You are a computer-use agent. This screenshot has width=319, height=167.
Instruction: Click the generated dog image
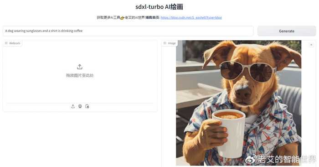(x=238, y=103)
